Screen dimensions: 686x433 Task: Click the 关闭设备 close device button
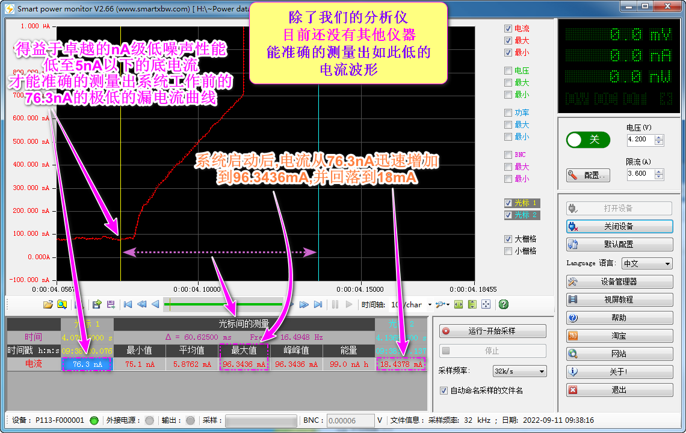(619, 226)
